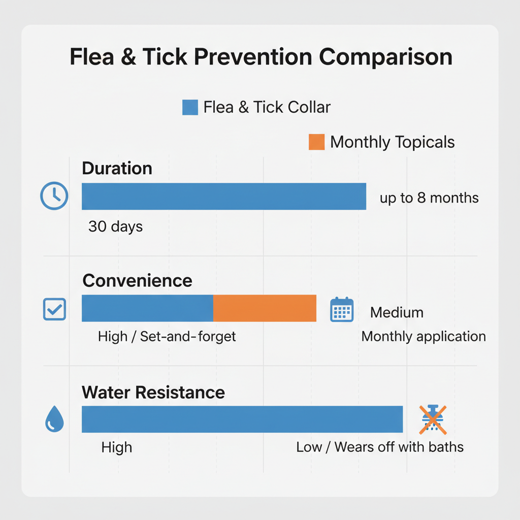Click the orange Monthly Topicals legend swatch

click(316, 142)
